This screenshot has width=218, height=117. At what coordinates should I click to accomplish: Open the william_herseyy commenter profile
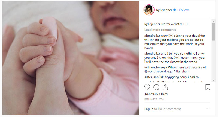click(x=156, y=67)
